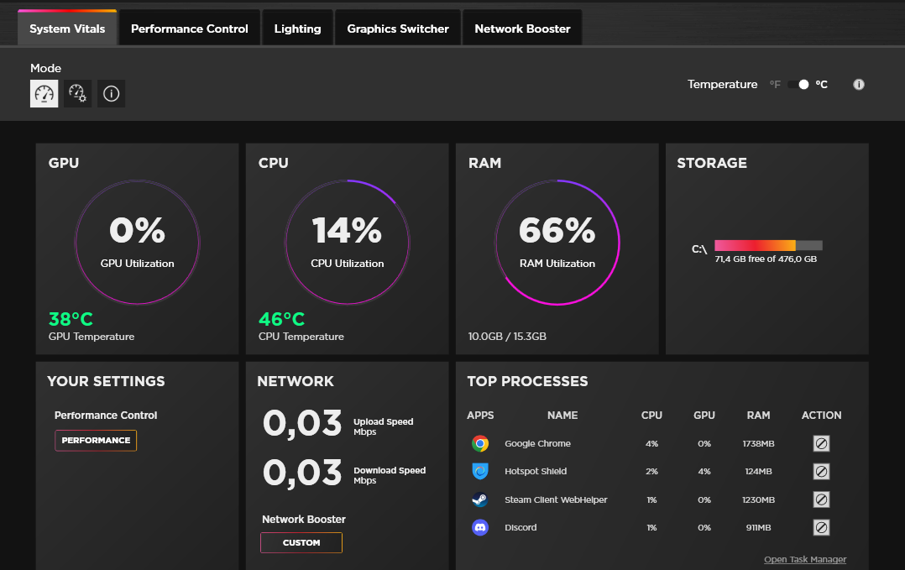Click the PERFORMANCE settings button
Screen dimensions: 905x570
pos(96,440)
